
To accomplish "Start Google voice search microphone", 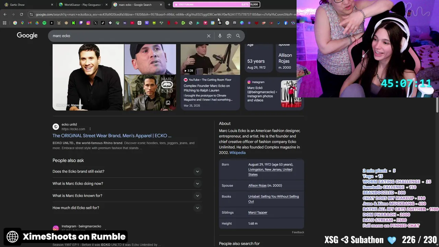I will pos(220,36).
